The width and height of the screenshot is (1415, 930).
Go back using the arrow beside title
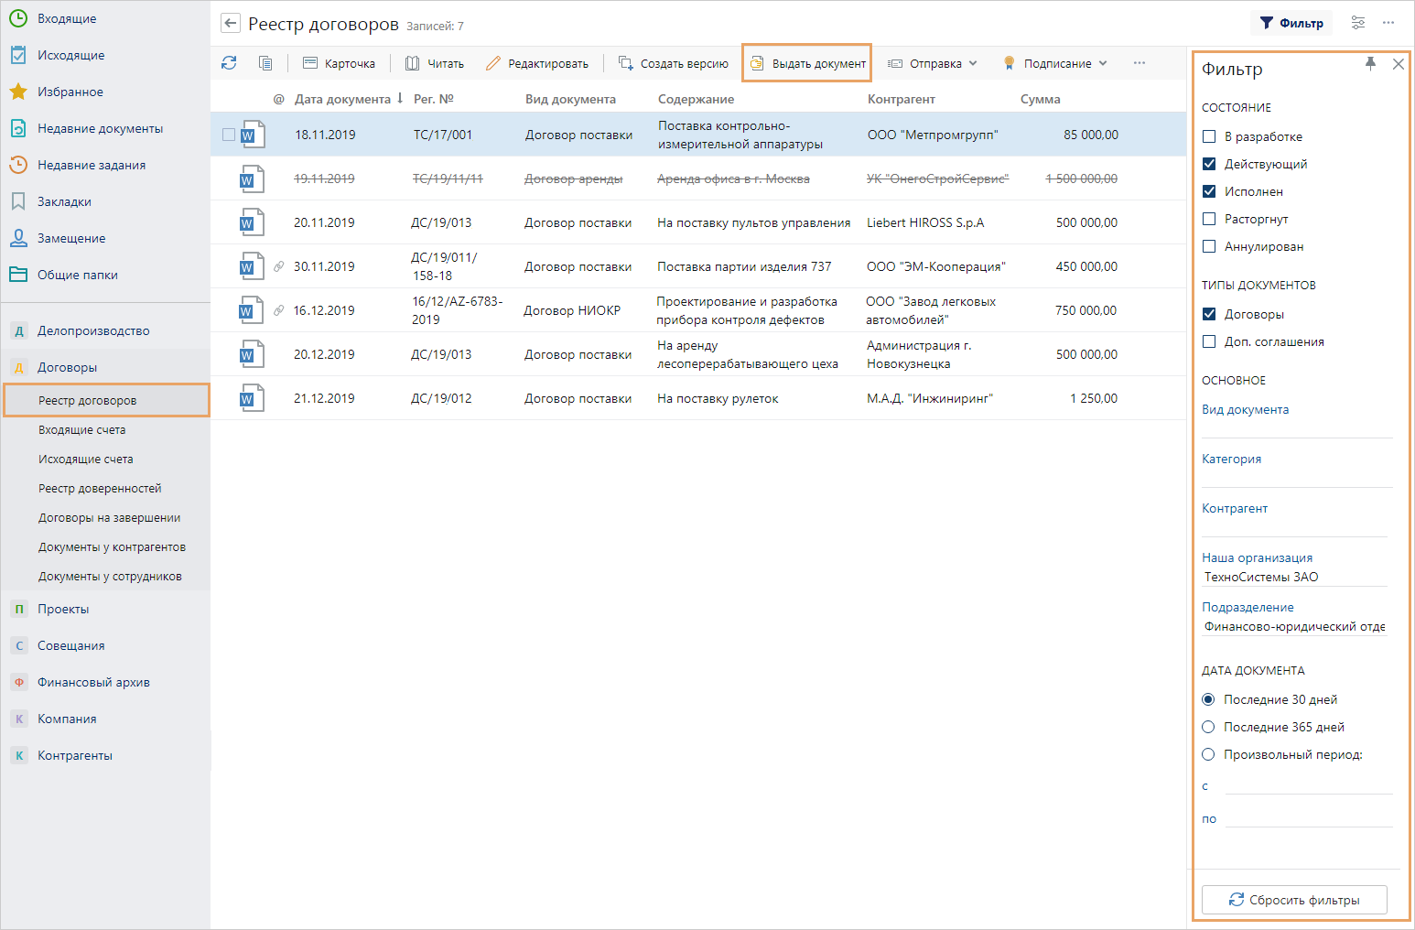231,24
